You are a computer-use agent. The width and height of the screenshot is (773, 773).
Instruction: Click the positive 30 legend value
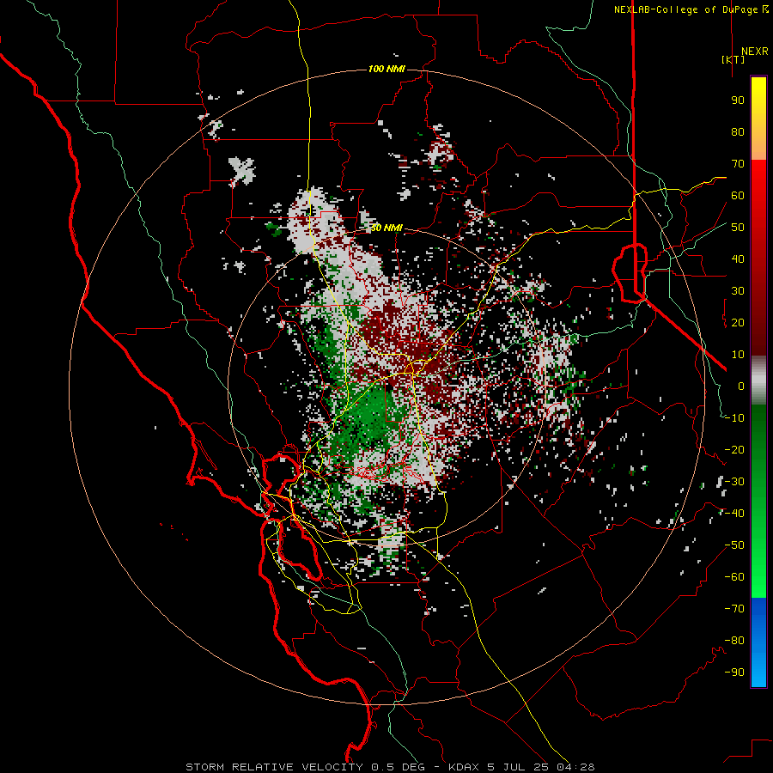coord(738,291)
